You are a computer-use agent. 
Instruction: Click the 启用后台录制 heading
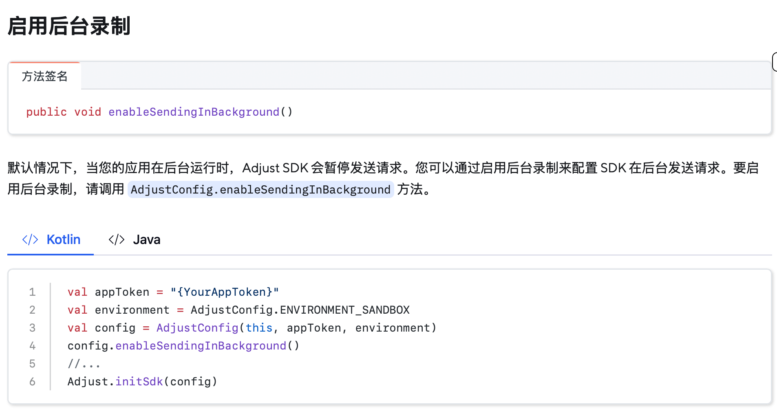coord(69,26)
